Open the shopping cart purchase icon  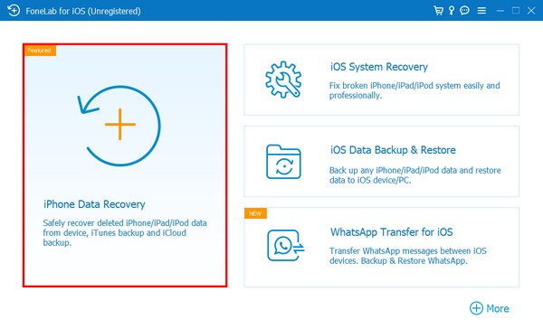[438, 10]
